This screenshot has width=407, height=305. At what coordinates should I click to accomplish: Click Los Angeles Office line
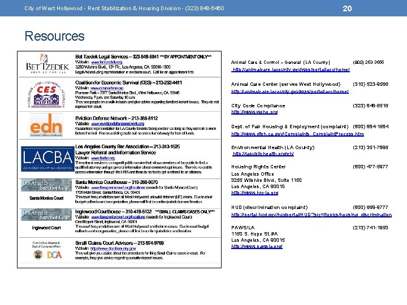pos(253,174)
